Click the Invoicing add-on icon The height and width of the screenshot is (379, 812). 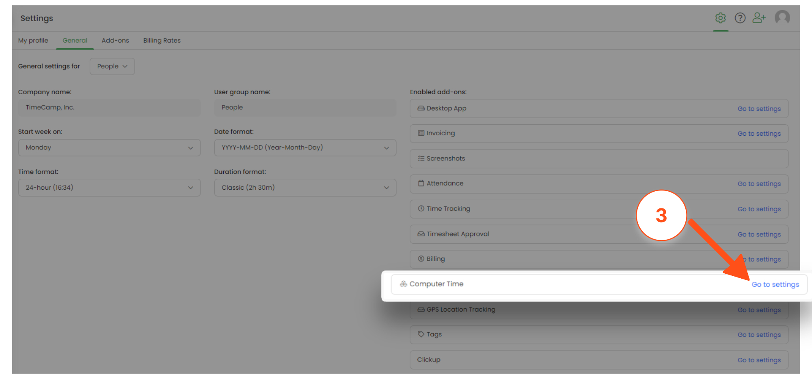click(x=421, y=133)
